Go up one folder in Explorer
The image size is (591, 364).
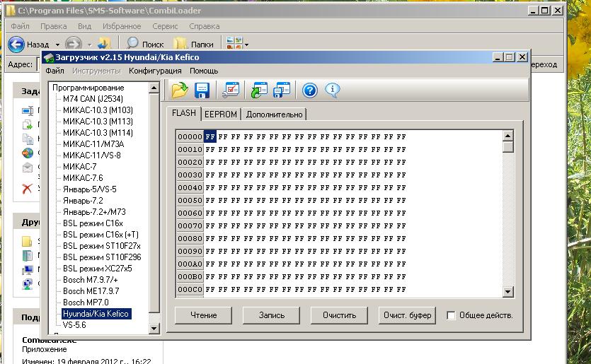pos(103,44)
